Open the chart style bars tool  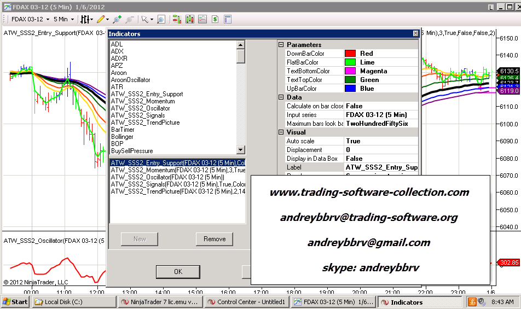coord(85,19)
